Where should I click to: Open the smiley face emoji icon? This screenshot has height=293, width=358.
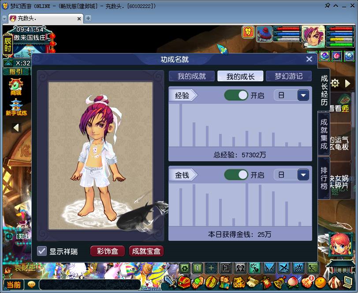tap(321, 283)
